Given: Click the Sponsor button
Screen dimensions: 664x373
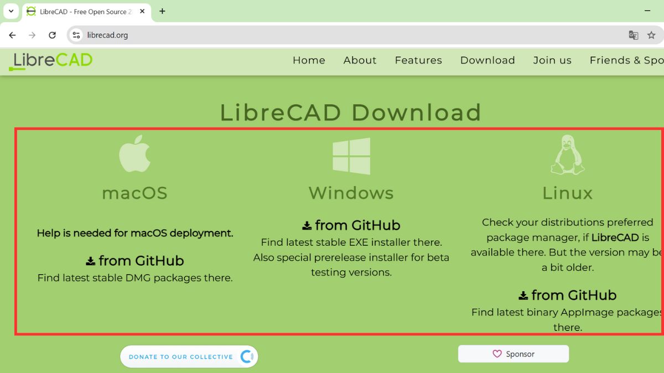Looking at the screenshot, I should [513, 354].
